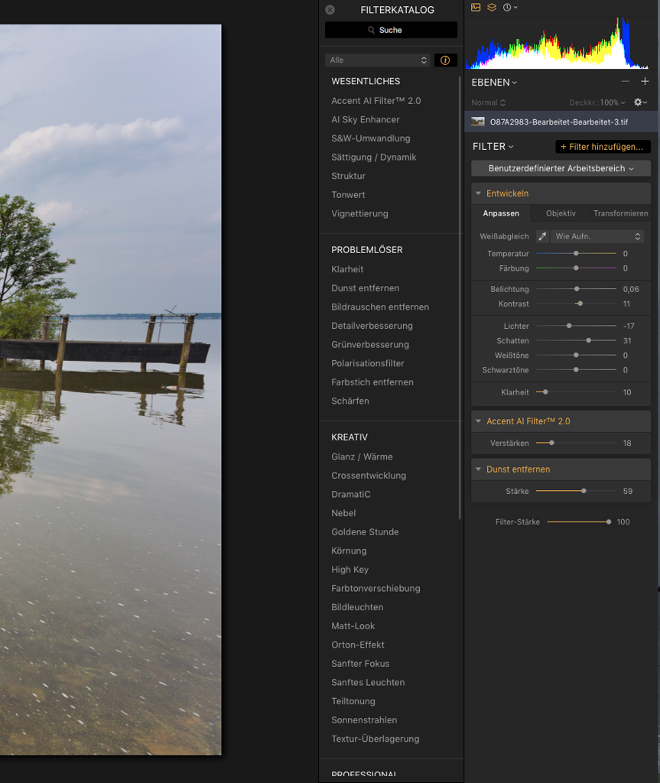The image size is (660, 783).
Task: Collapse the Dunst entfernen section
Action: point(479,469)
